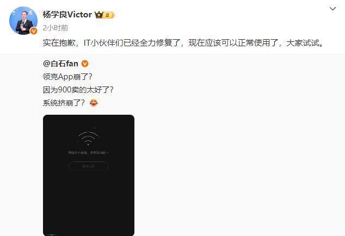Click the 2小时前 timestamp
This screenshot has width=345, height=236.
(x=56, y=28)
